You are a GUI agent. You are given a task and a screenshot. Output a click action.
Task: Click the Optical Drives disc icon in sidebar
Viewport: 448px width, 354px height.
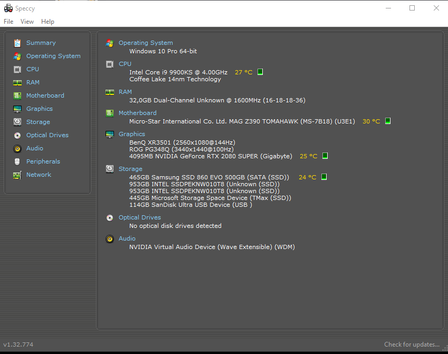pyautogui.click(x=17, y=136)
